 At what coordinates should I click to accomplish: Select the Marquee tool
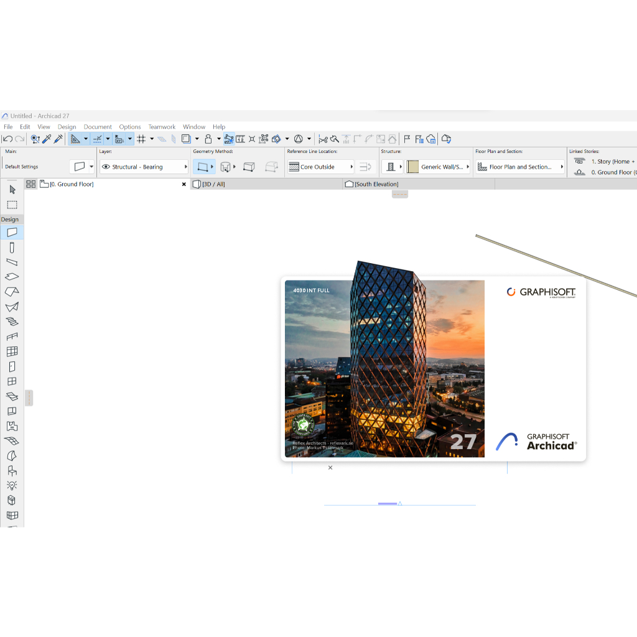(x=12, y=205)
